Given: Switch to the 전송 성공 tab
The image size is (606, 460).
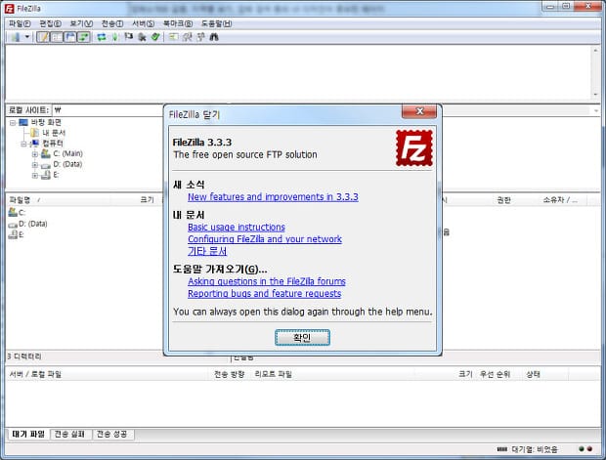Looking at the screenshot, I should 111,435.
